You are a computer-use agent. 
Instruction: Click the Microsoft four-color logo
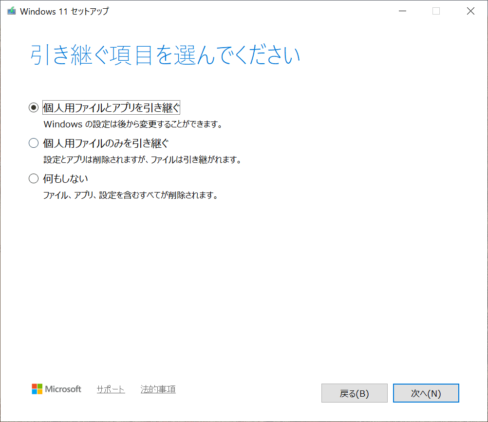pos(37,389)
